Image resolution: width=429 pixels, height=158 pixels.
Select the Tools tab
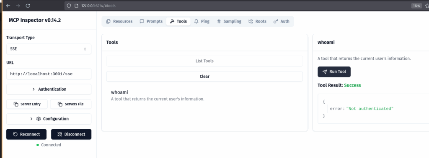click(178, 21)
